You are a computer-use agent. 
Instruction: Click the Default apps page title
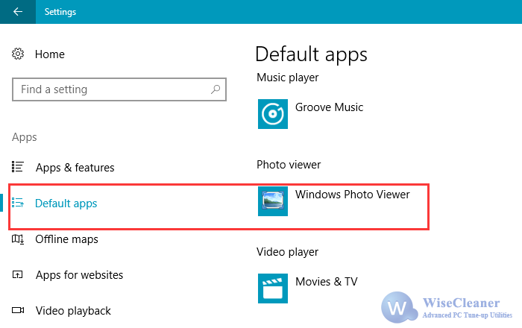[x=311, y=54]
